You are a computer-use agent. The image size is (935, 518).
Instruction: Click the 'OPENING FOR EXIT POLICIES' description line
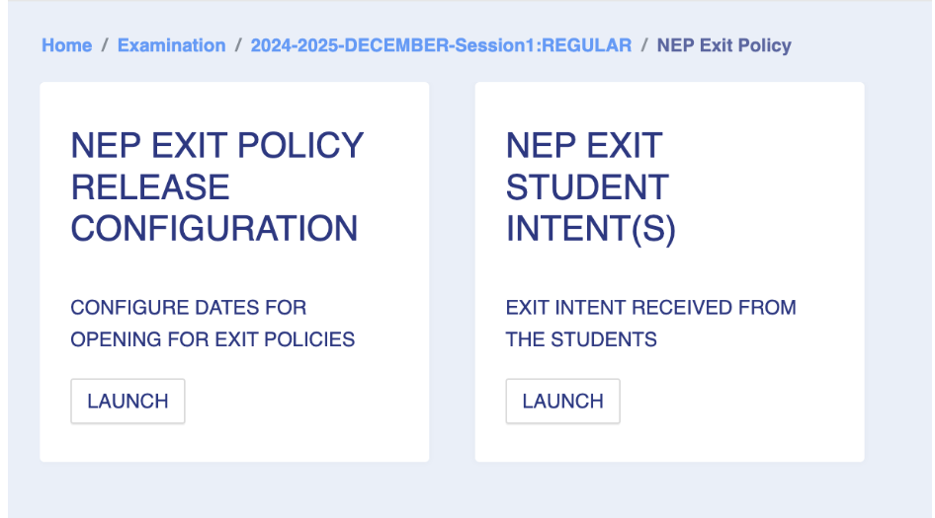coord(212,339)
